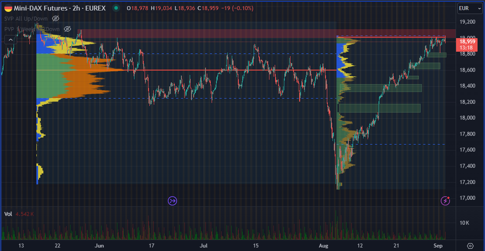Click the 17,200 price axis label
The width and height of the screenshot is (485, 251).
[467, 182]
